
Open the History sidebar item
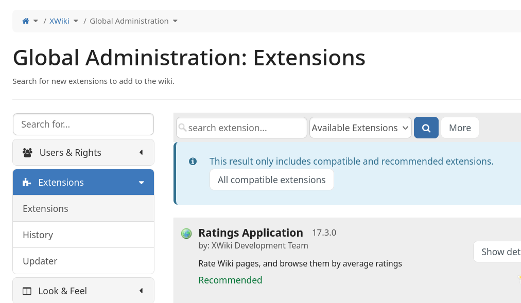pos(83,235)
